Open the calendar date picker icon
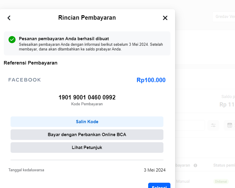Screen dimensions: 235x188 pyautogui.click(x=229, y=125)
